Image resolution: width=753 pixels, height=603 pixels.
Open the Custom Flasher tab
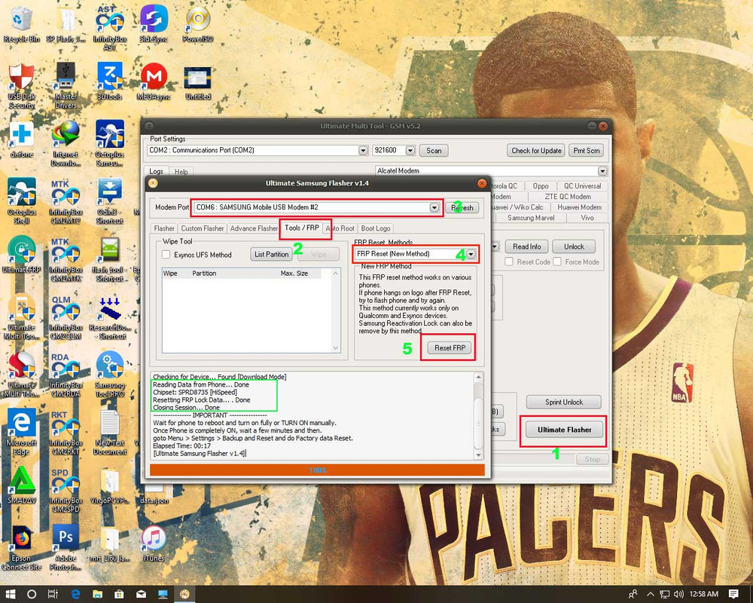click(x=202, y=228)
